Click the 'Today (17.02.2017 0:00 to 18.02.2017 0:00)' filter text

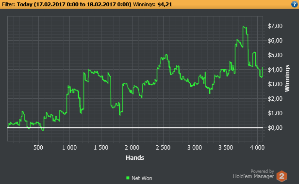click(74, 4)
